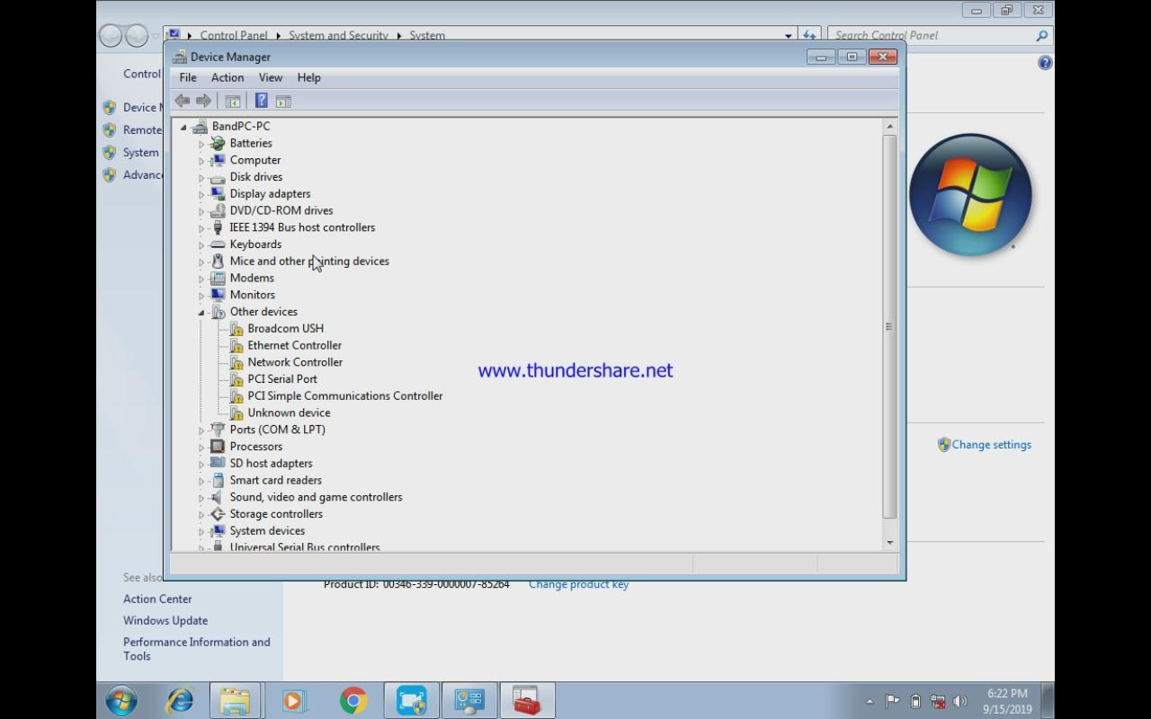The width and height of the screenshot is (1151, 719).
Task: Click the Change product key link
Action: tap(578, 583)
